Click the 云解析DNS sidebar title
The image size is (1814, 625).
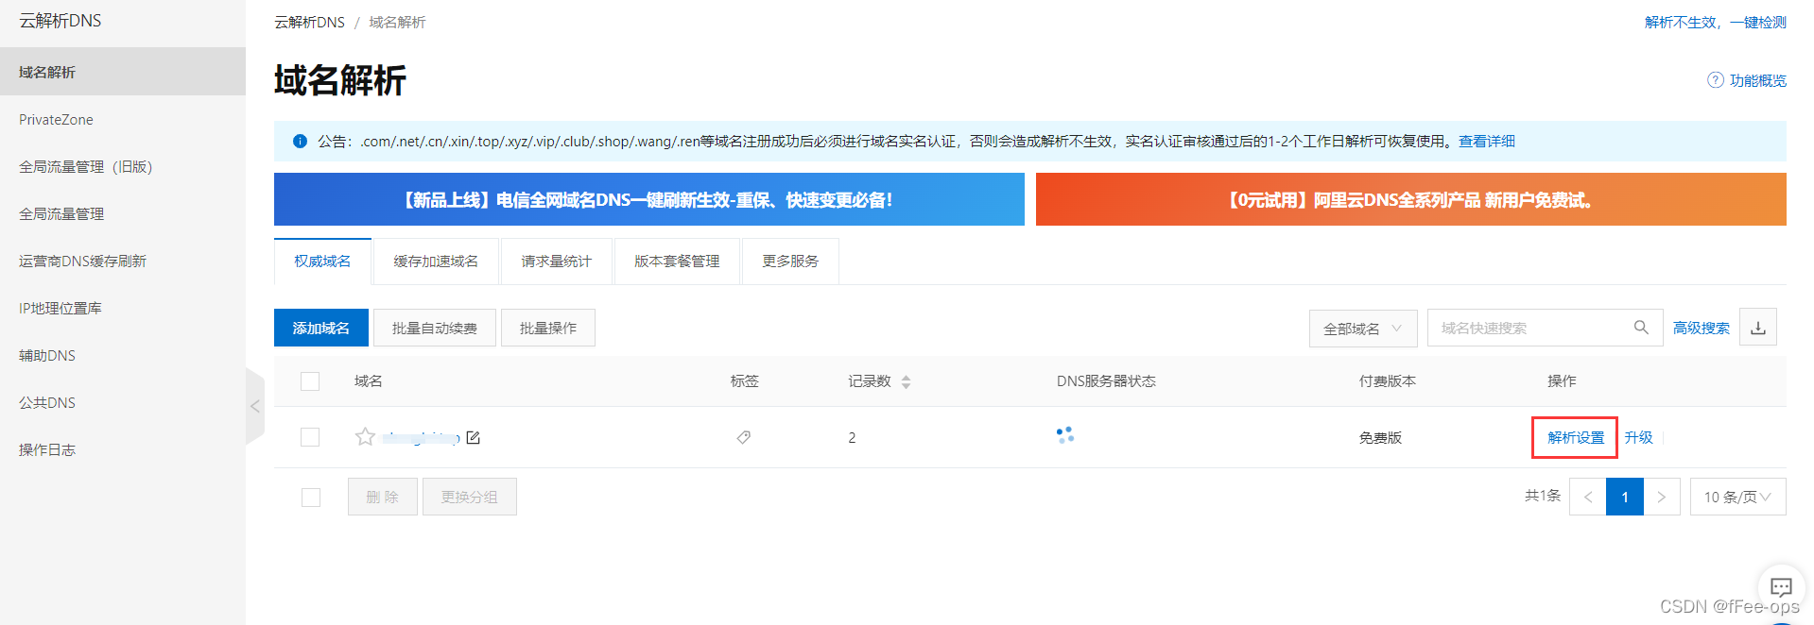[60, 21]
